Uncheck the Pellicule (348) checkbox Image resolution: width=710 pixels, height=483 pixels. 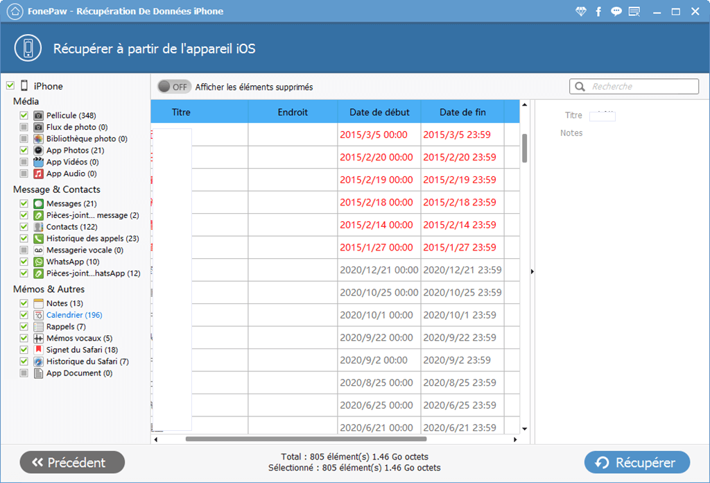pyautogui.click(x=24, y=115)
